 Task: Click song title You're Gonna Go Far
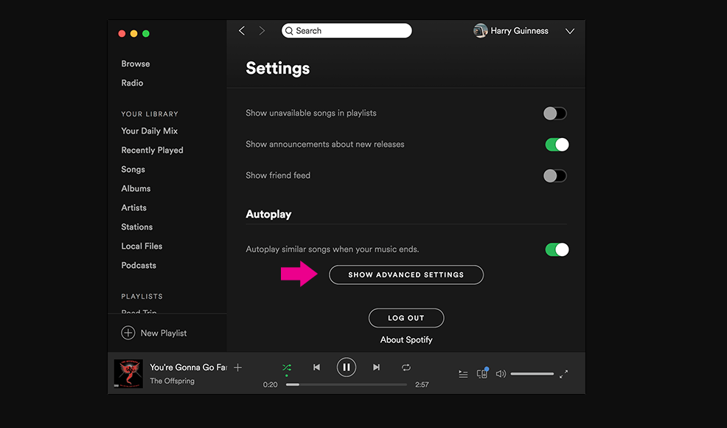(188, 367)
